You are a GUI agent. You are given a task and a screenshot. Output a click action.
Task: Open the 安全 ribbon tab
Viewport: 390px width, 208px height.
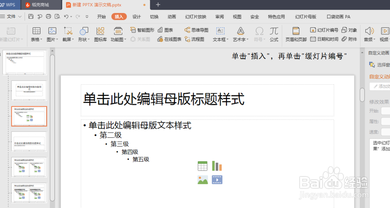tap(254, 17)
